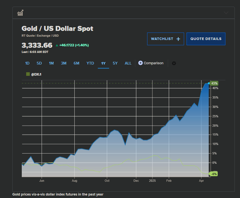Switch to 3M chart range
Viewport: 240px width, 198px height.
click(64, 63)
